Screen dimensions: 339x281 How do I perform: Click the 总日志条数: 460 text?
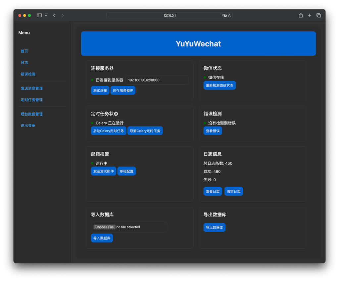pyautogui.click(x=218, y=163)
